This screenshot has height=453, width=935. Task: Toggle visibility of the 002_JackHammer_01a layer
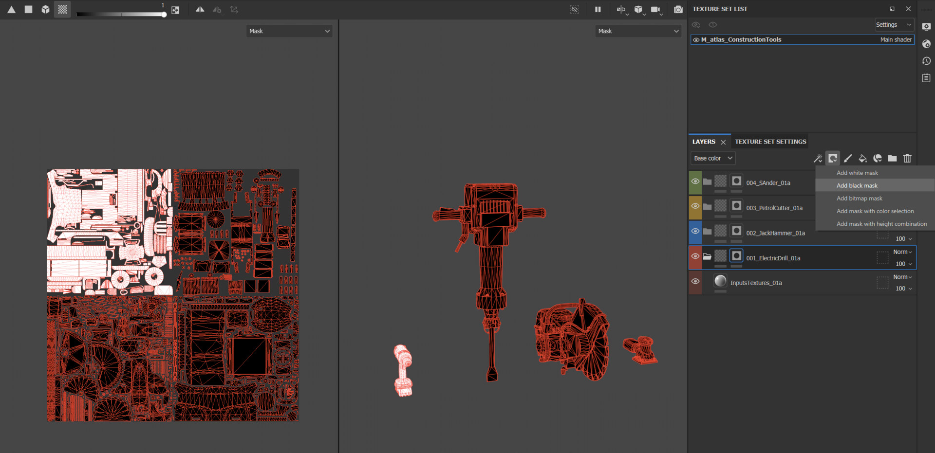tap(695, 232)
